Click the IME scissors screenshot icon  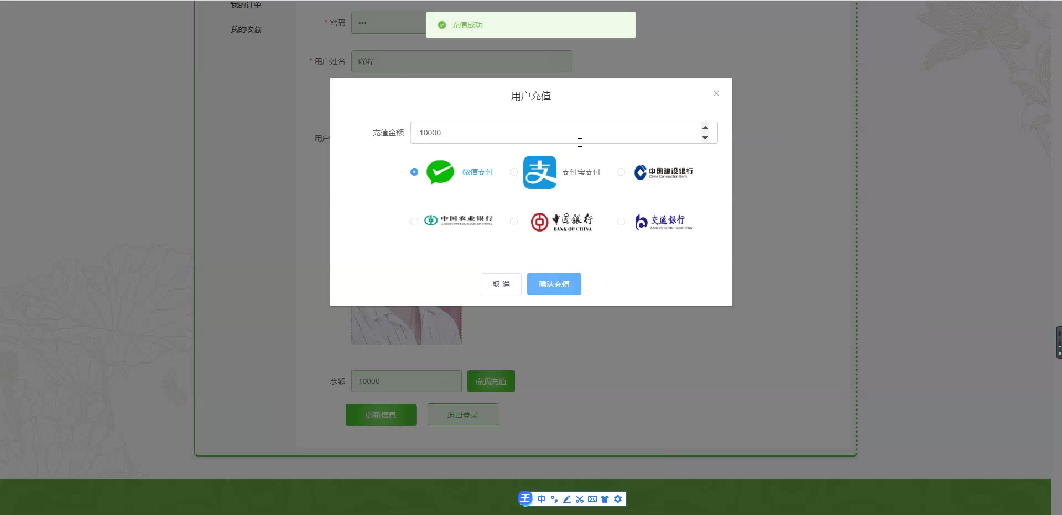pos(580,499)
